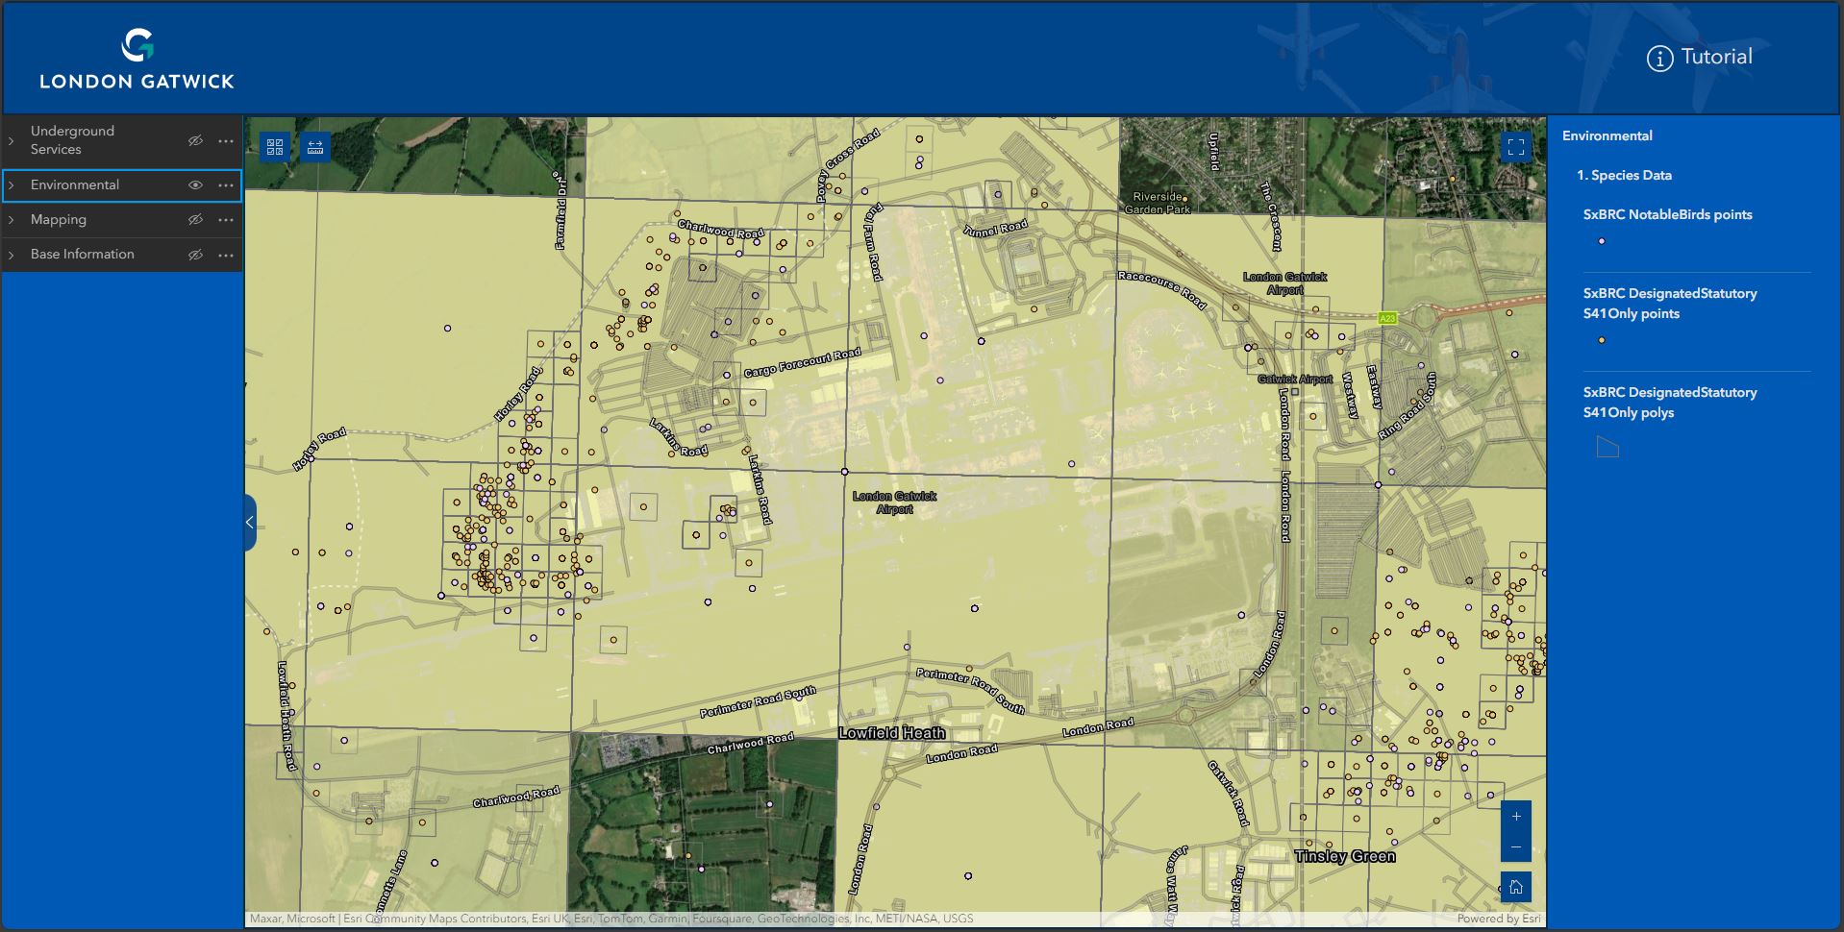Open options menu for Base Information layer
The width and height of the screenshot is (1844, 932).
[226, 254]
